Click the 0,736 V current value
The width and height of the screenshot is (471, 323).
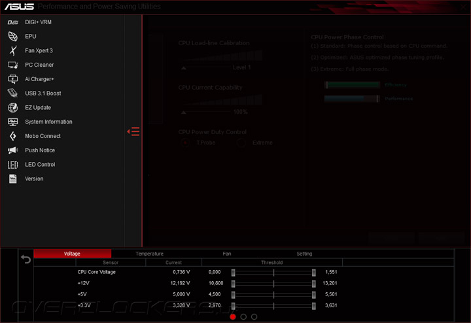181,272
